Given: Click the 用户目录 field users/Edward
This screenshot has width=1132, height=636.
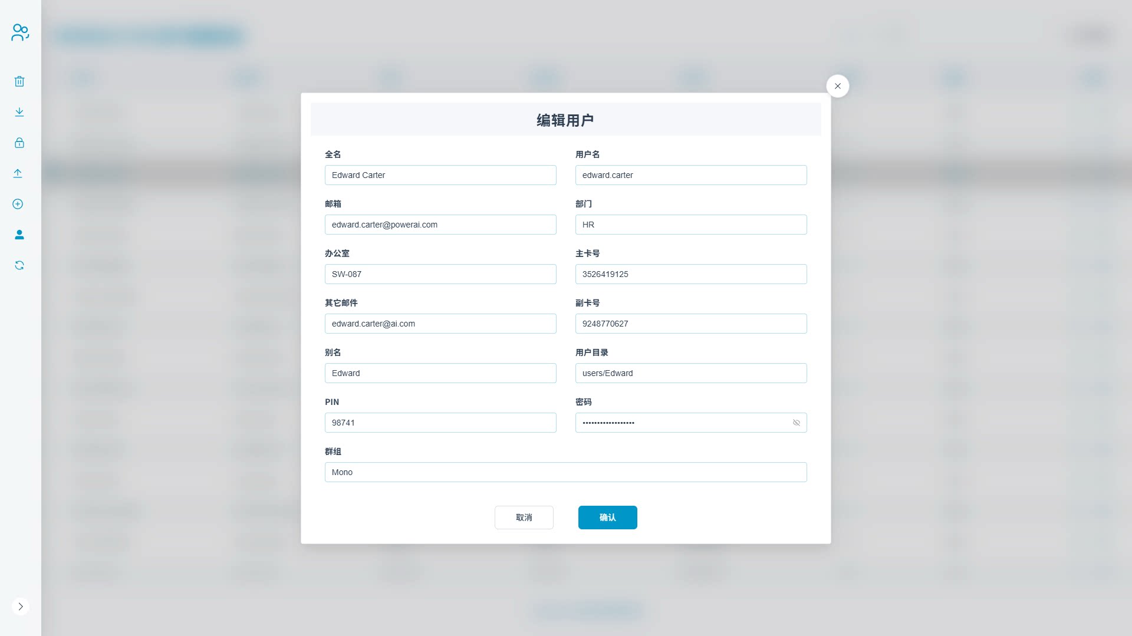Looking at the screenshot, I should tap(690, 373).
